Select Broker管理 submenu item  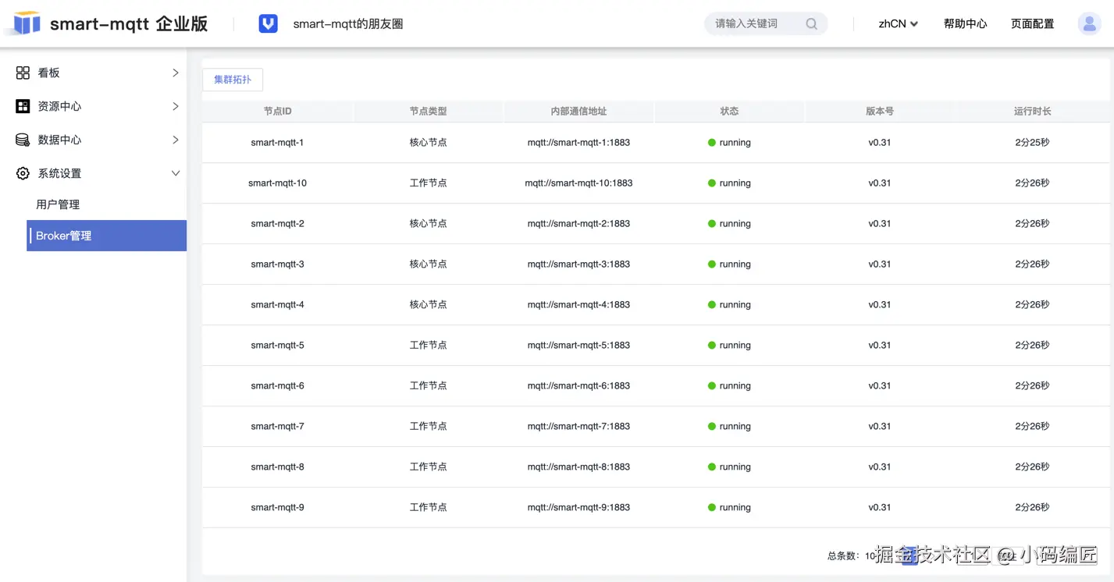click(106, 236)
